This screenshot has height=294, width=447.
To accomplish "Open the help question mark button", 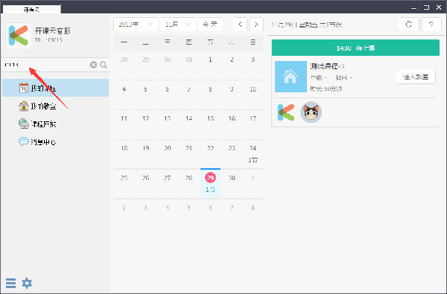I will 431,25.
